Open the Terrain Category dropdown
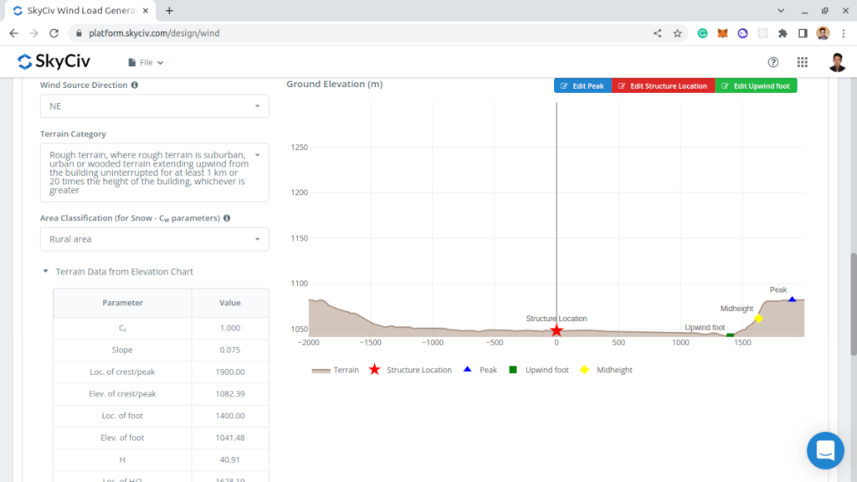The height and width of the screenshot is (482, 857). (154, 172)
